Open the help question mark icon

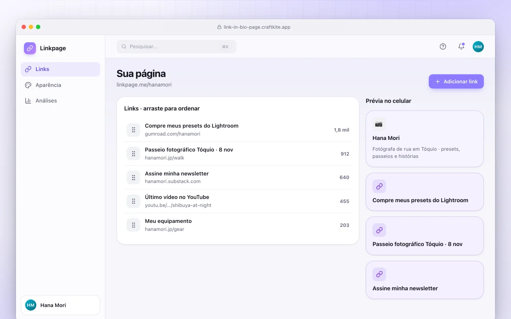point(443,46)
